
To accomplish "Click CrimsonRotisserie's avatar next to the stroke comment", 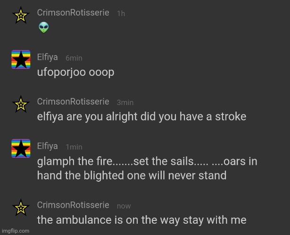I will point(21,104).
